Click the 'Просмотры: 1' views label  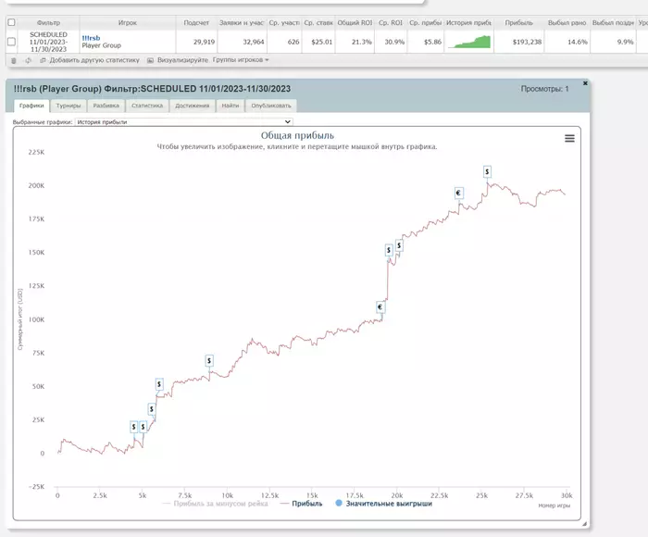coord(544,89)
